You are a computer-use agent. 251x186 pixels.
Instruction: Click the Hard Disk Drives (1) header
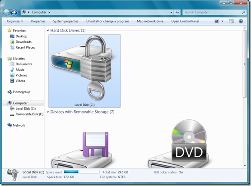(x=68, y=30)
